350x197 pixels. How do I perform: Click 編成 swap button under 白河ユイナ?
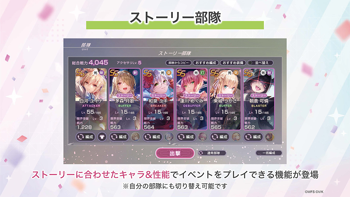click(x=86, y=137)
